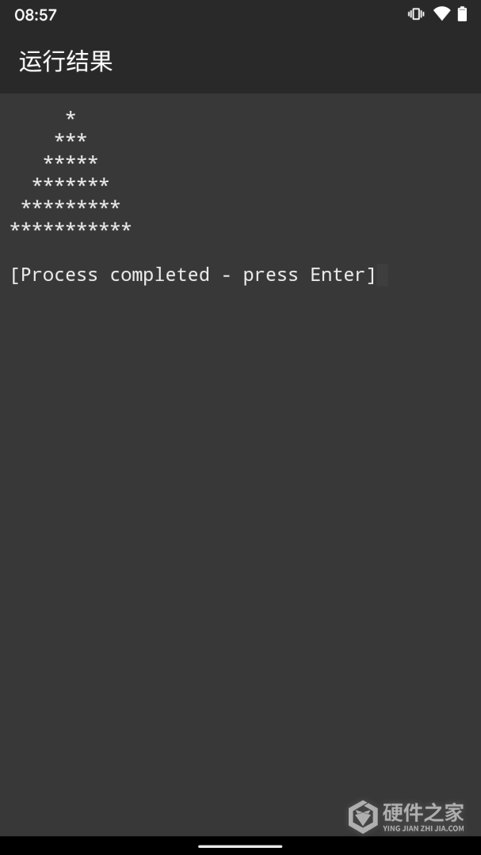Tap the single asterisk top row
The width and height of the screenshot is (481, 855).
(x=71, y=116)
